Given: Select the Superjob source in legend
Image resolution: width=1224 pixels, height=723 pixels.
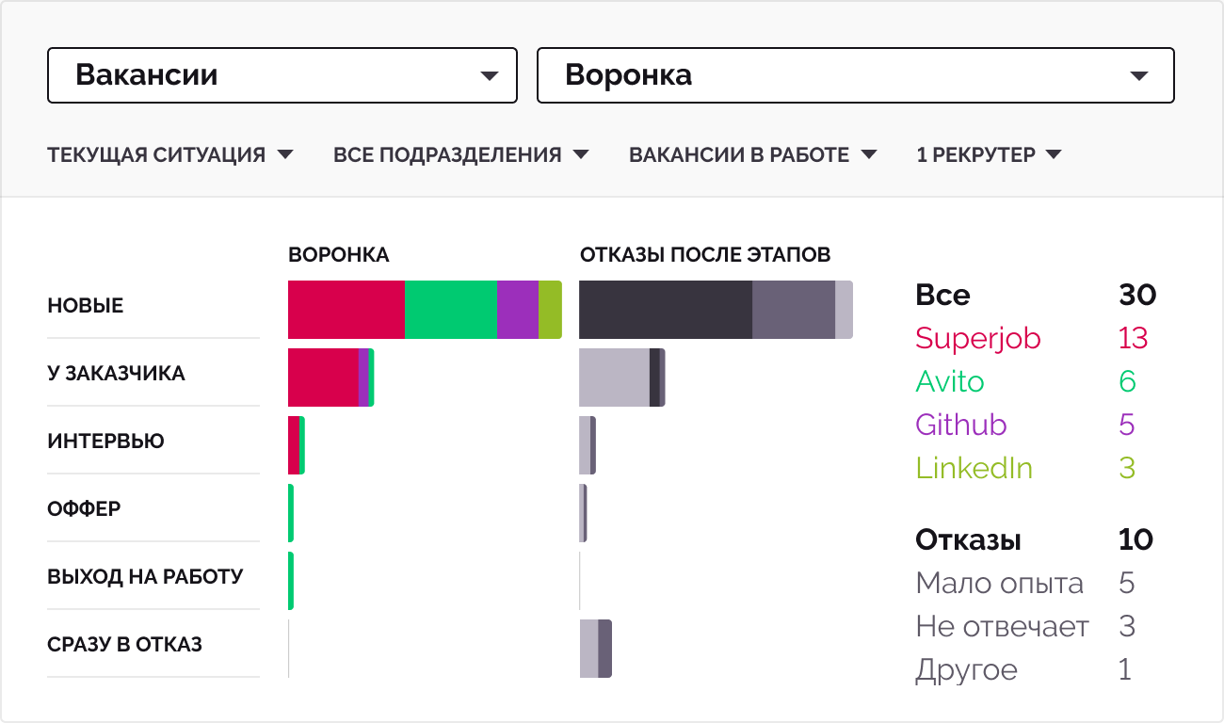Looking at the screenshot, I should point(977,338).
